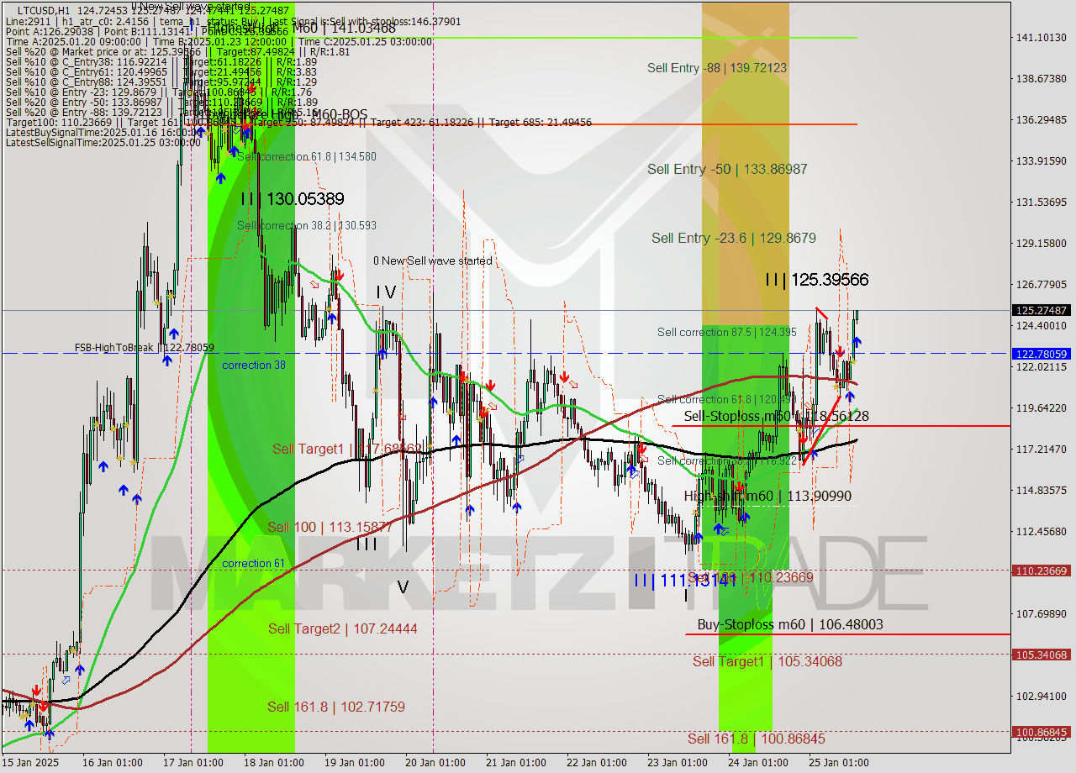Click the 'I I I' wave count label
This screenshot has height=773, width=1076.
[x=367, y=544]
